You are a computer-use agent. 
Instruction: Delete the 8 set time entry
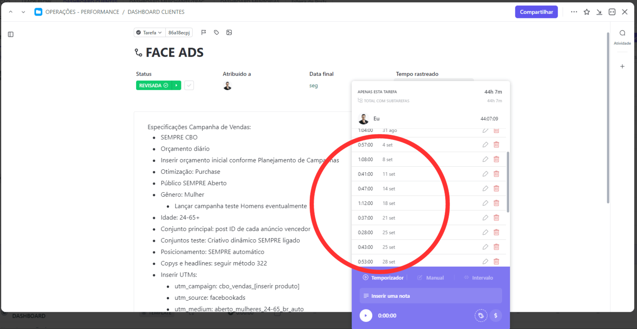point(496,159)
